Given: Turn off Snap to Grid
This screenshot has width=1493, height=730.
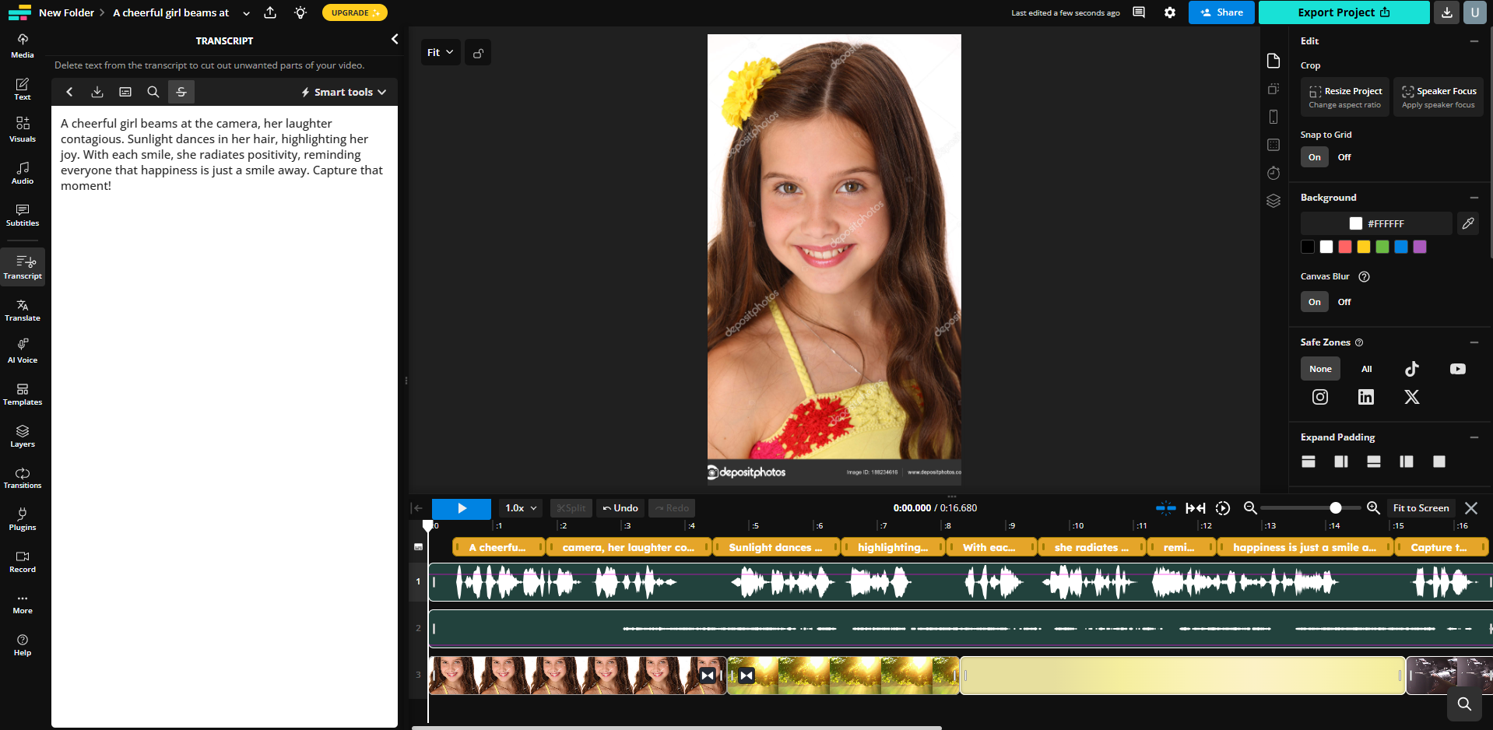Looking at the screenshot, I should click(x=1344, y=156).
